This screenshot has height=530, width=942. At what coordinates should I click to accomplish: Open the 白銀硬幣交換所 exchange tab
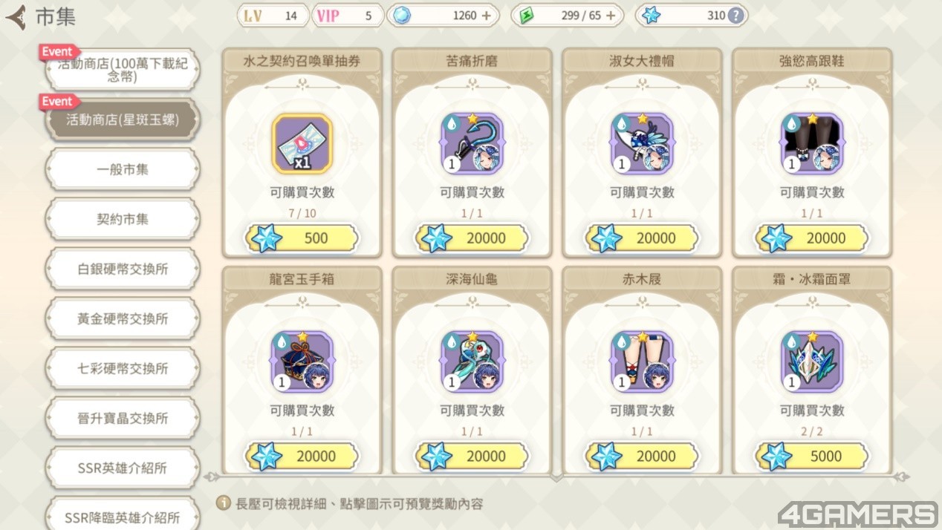coord(123,269)
